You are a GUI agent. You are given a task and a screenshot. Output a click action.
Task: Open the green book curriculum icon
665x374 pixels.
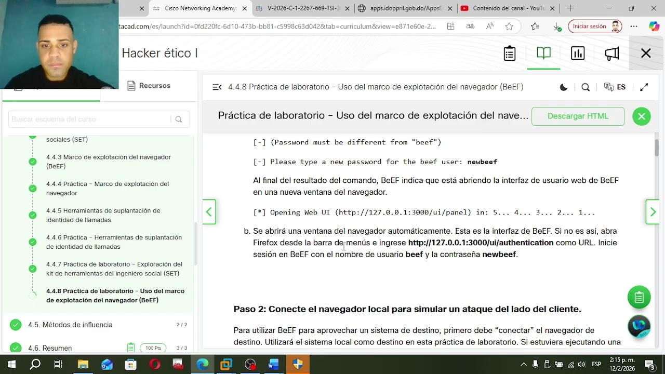coord(543,53)
